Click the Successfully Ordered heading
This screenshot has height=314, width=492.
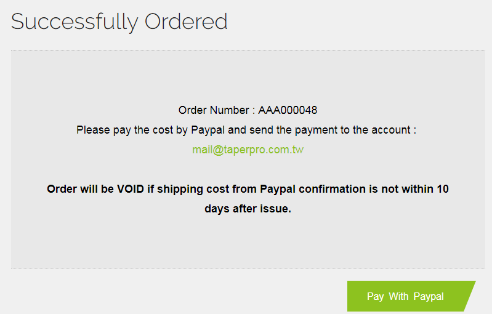(119, 22)
